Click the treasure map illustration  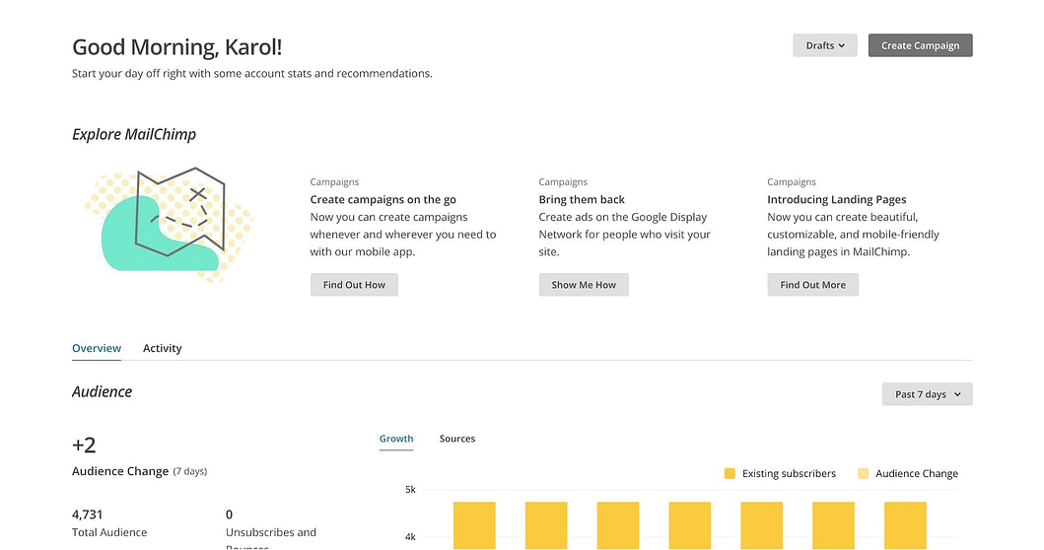[x=170, y=225]
